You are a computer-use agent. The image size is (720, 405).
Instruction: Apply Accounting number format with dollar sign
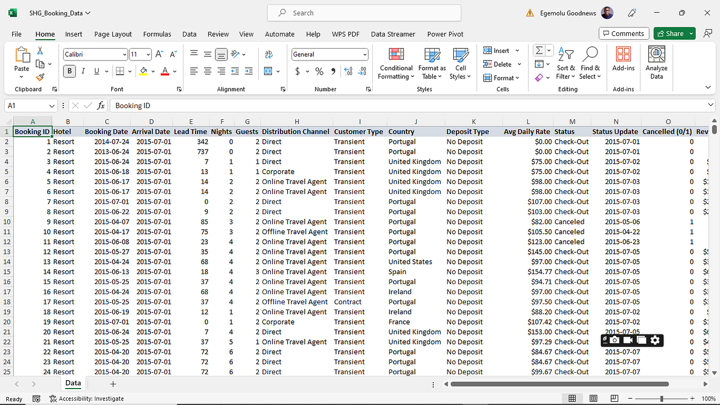tap(296, 70)
